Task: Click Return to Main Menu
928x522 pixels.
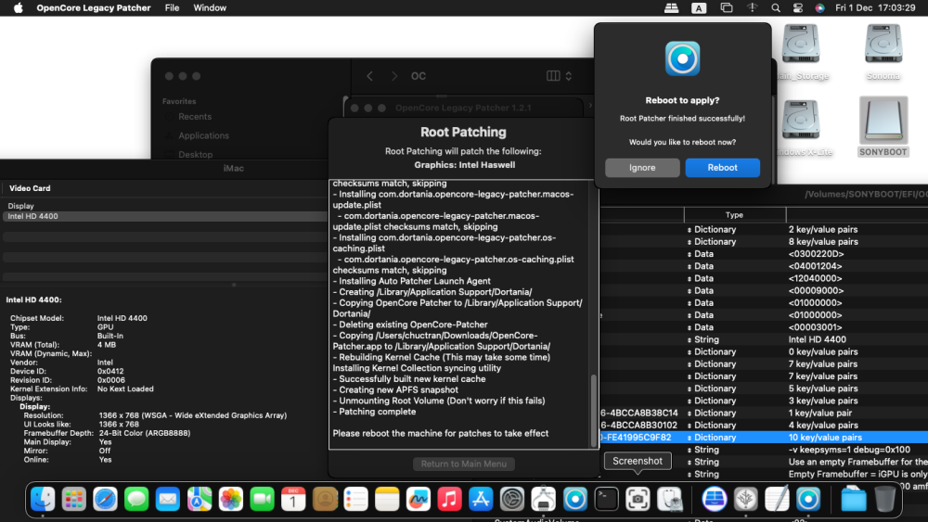Action: 463,465
